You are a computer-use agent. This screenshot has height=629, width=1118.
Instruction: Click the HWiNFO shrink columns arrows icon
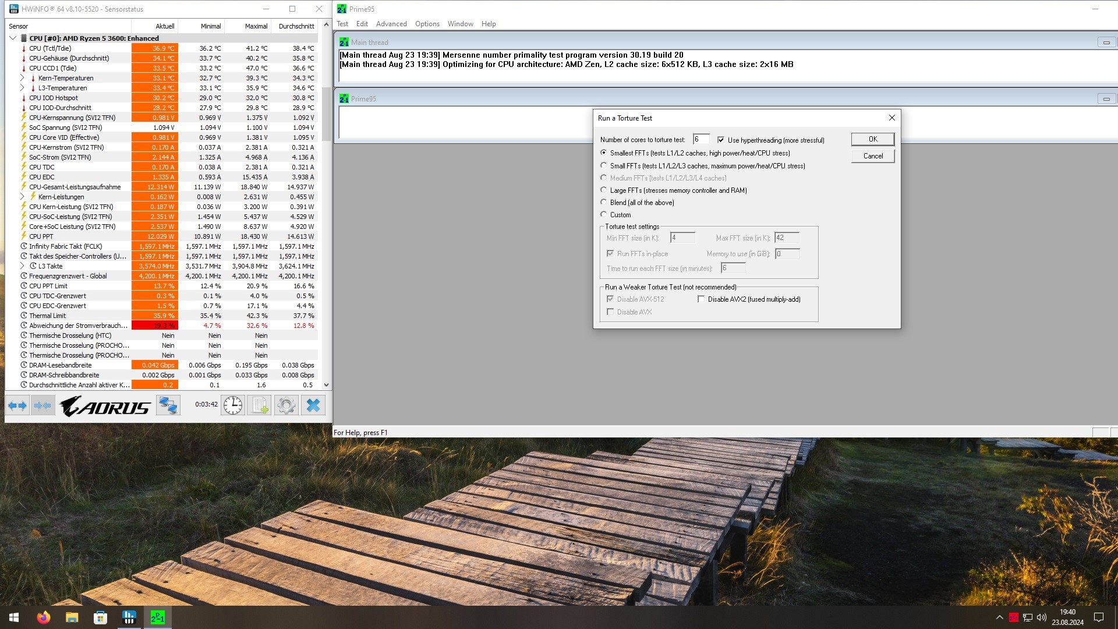coord(43,405)
